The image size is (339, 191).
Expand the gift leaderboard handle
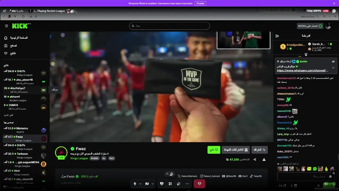pyautogui.click(x=306, y=55)
